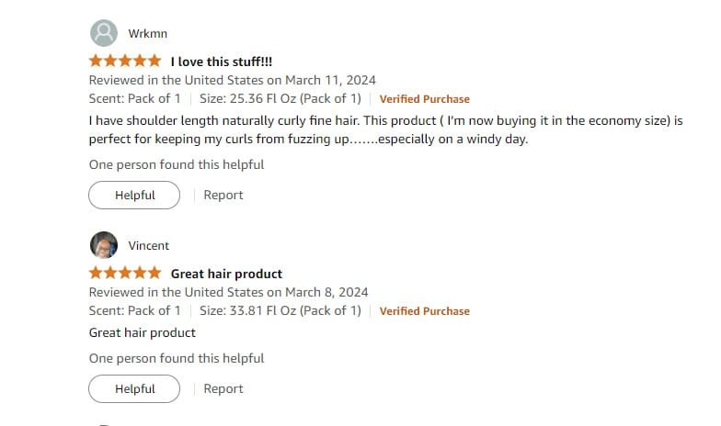The height and width of the screenshot is (426, 721).
Task: Click 'Size: 25.36 Fl Oz (Pack of 1)' text
Action: [280, 99]
